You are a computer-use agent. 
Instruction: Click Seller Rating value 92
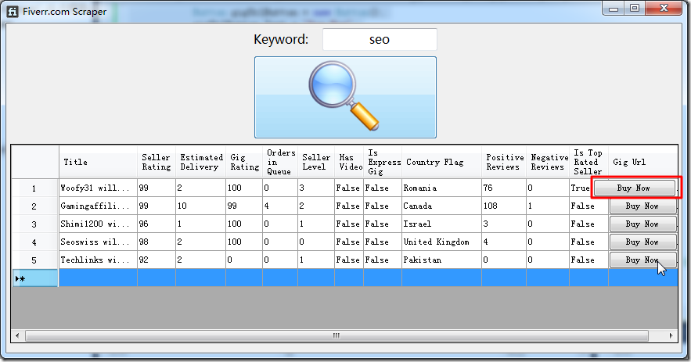pos(157,260)
